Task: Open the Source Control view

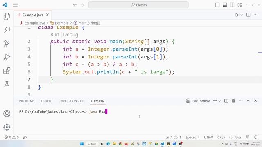Action: [x=7, y=44]
